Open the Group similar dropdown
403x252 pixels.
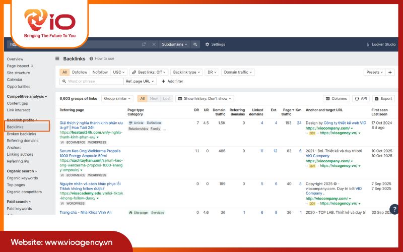tap(117, 99)
